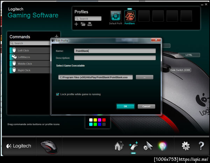Create a new profile with plus icon

76,24
